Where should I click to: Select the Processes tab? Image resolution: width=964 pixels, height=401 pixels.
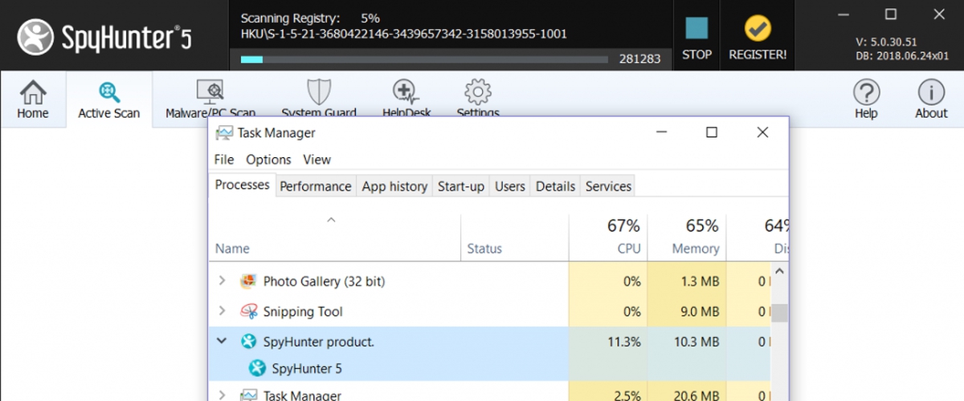242,184
